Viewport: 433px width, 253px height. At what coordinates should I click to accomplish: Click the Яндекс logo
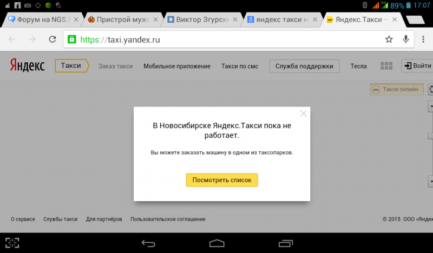coord(28,65)
